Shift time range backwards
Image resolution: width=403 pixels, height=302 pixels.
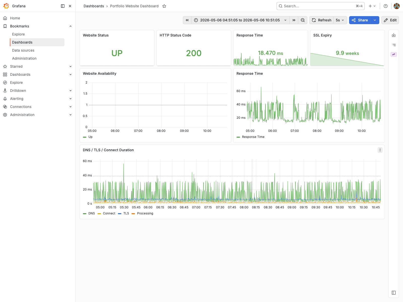tap(187, 20)
